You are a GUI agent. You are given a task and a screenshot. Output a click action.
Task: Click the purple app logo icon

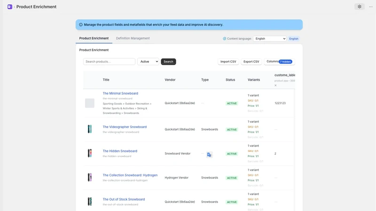click(10, 7)
